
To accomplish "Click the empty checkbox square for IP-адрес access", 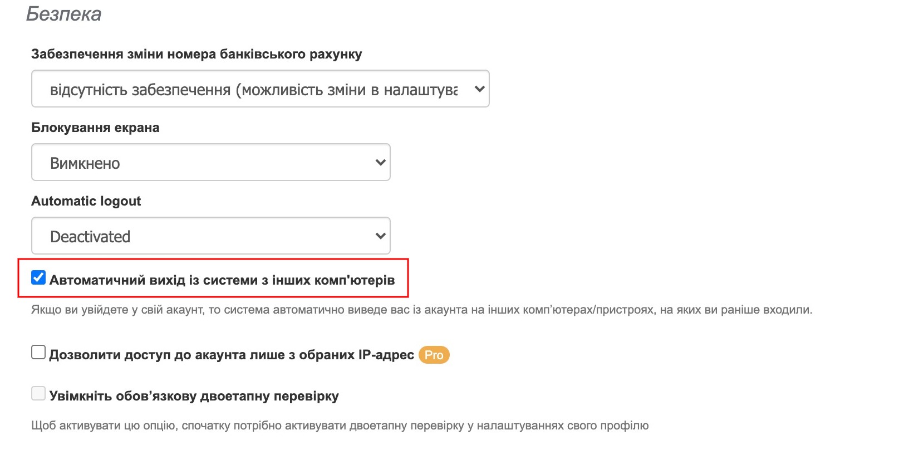I will pos(38,352).
